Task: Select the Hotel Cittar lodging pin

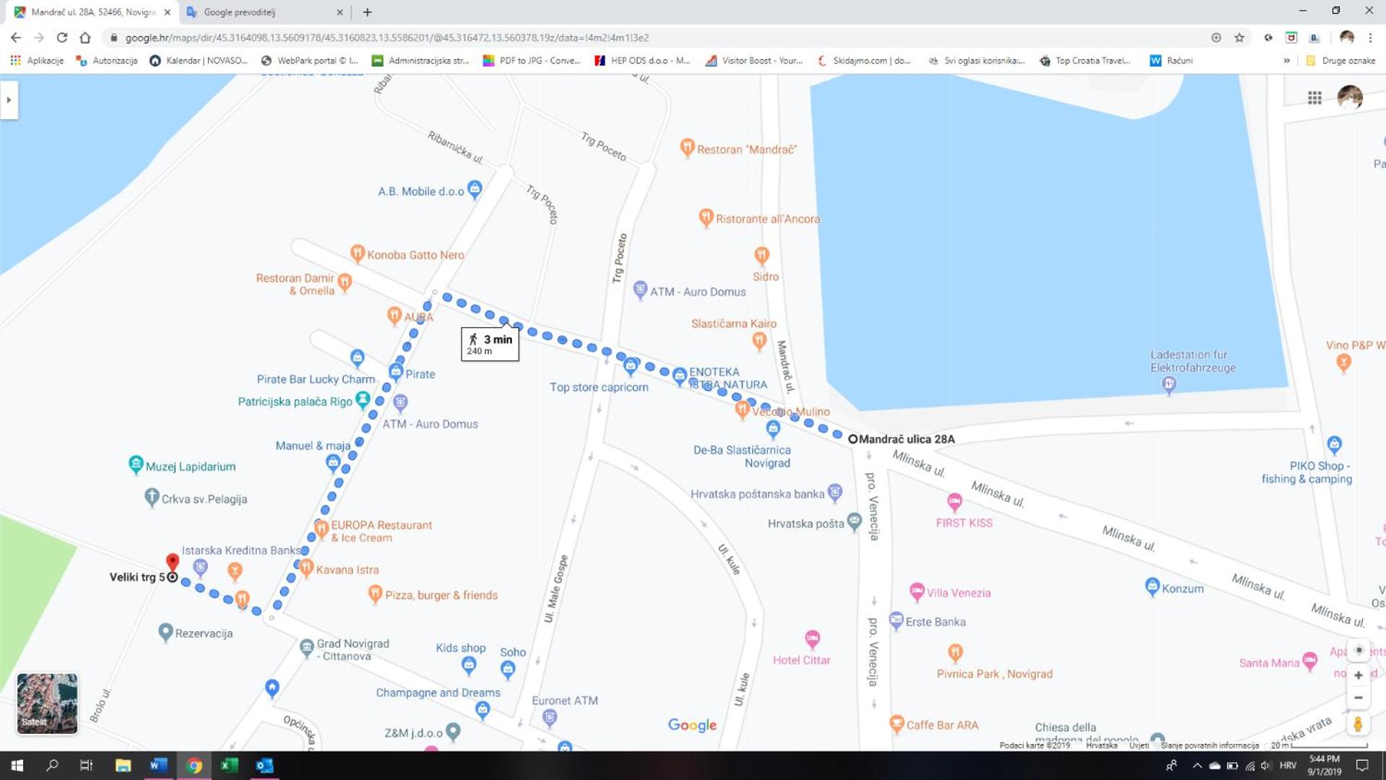Action: (x=813, y=639)
